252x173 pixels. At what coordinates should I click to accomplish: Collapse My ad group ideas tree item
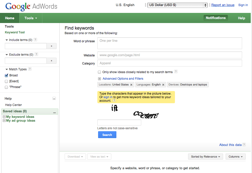tap(4, 121)
